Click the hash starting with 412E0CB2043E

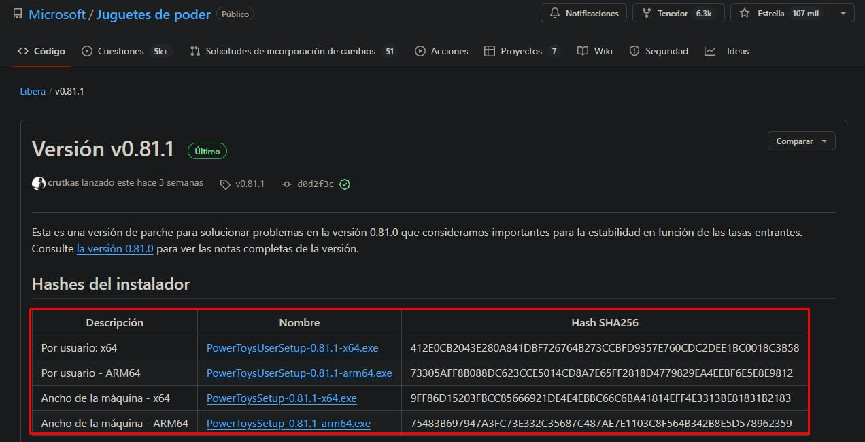(x=605, y=347)
